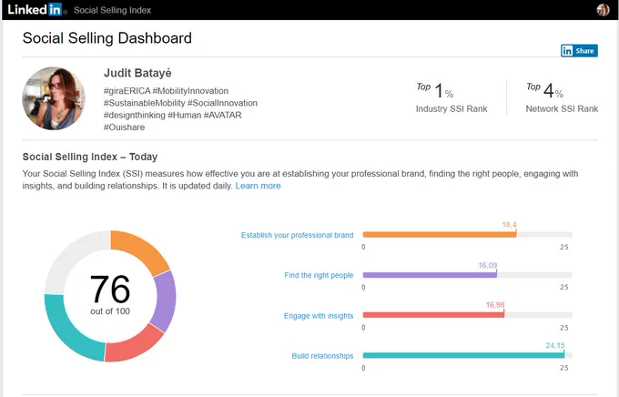Click the 18,4 score value
The height and width of the screenshot is (397, 619).
(509, 225)
